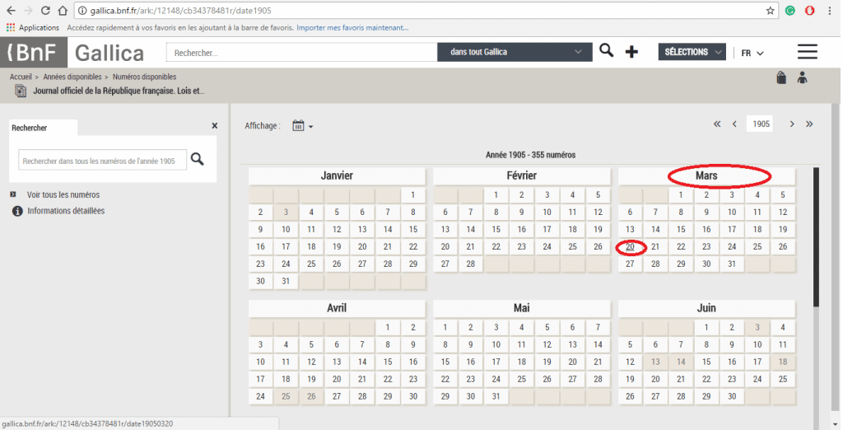Close the Rechercher sidebar panel

point(215,126)
